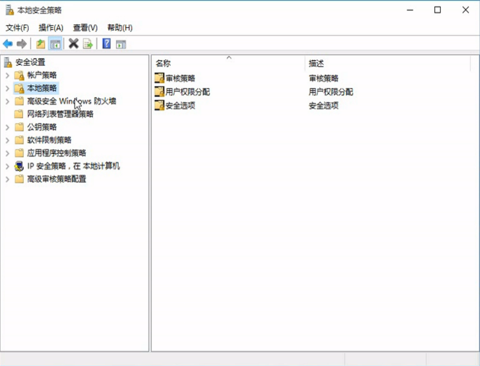Click the 安全选项 icon in the list pane
480x366 pixels.
point(159,105)
